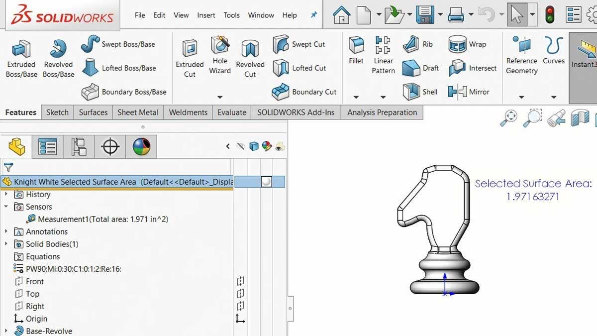The width and height of the screenshot is (597, 336).
Task: Select the Measurement1 sensor item
Action: 98,219
